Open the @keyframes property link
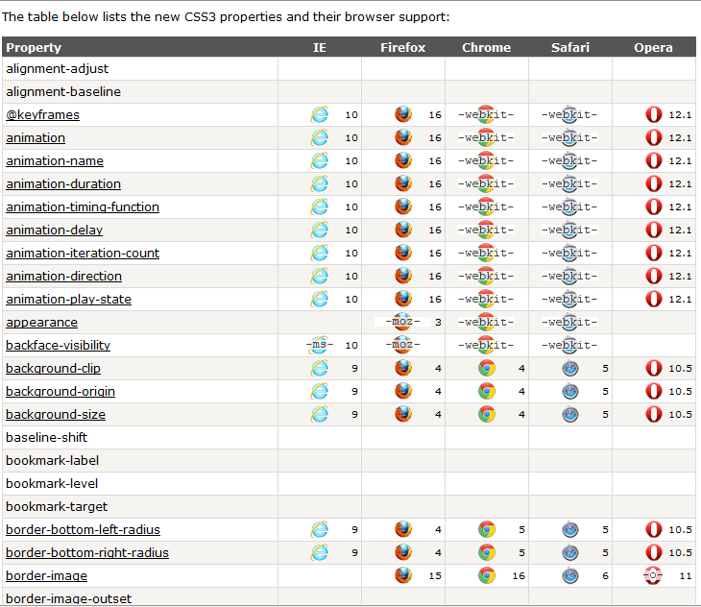The image size is (701, 607). click(42, 115)
